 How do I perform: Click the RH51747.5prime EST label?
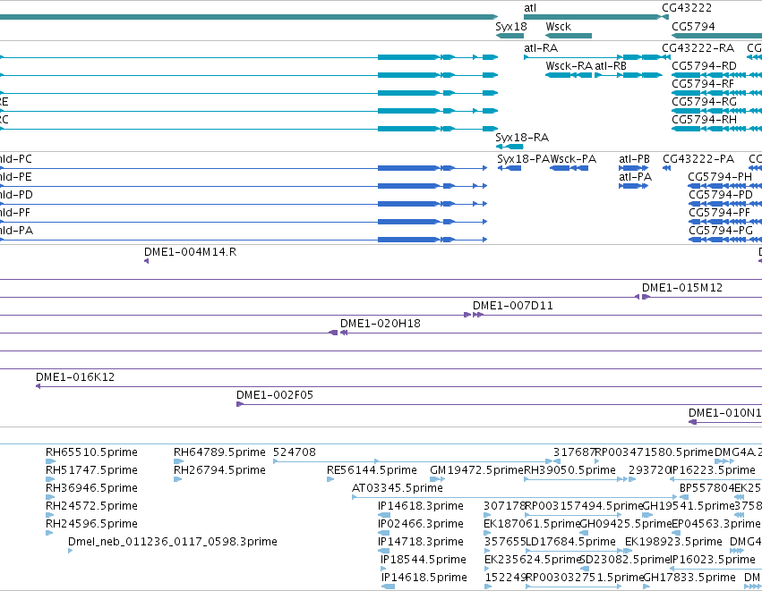tap(91, 470)
